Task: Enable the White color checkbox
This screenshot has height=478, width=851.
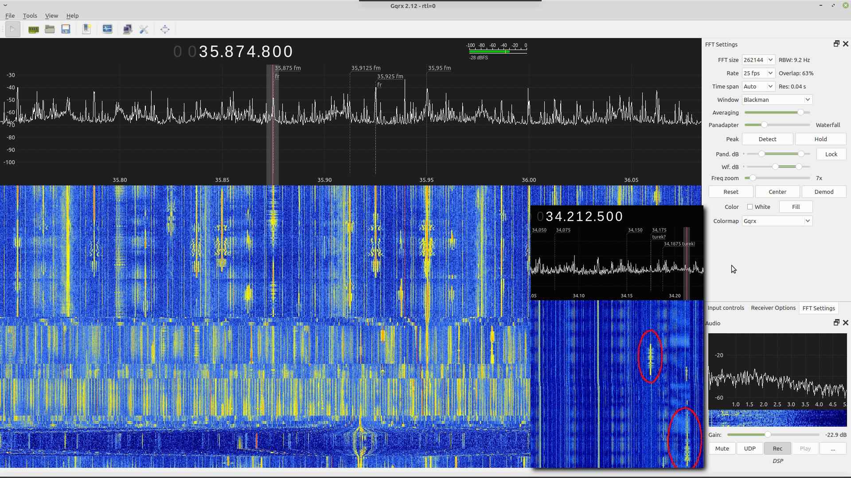Action: (x=750, y=207)
